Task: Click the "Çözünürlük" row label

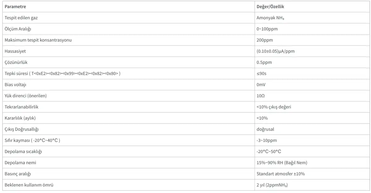Action: (x=16, y=62)
